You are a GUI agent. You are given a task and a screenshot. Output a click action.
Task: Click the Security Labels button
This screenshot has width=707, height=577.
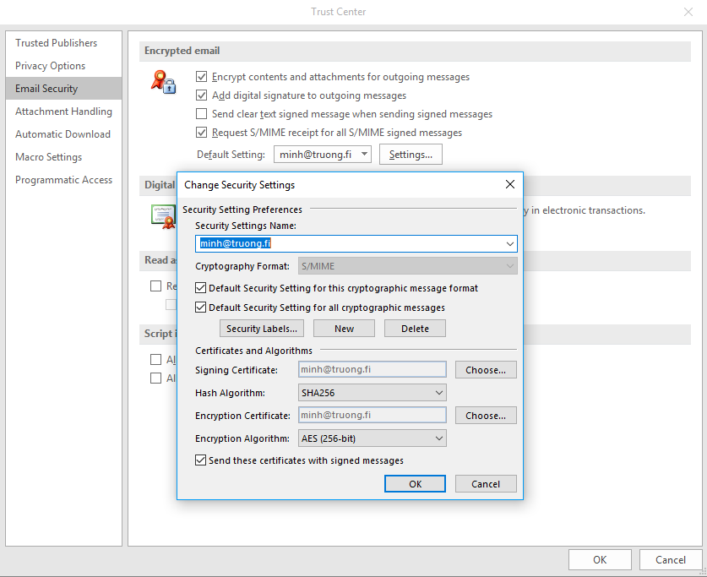[262, 329]
